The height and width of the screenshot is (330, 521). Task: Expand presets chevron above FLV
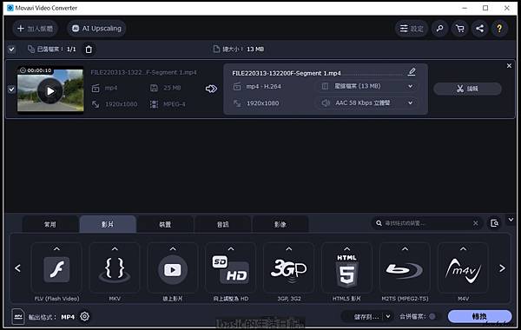click(56, 248)
